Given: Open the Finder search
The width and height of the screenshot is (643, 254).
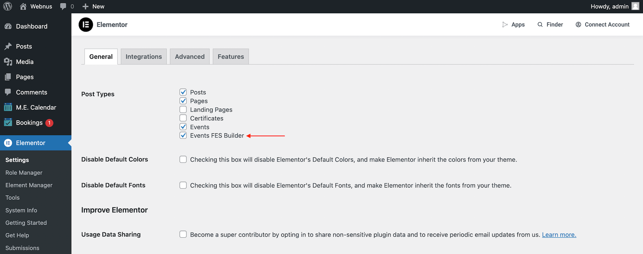Looking at the screenshot, I should click(550, 25).
